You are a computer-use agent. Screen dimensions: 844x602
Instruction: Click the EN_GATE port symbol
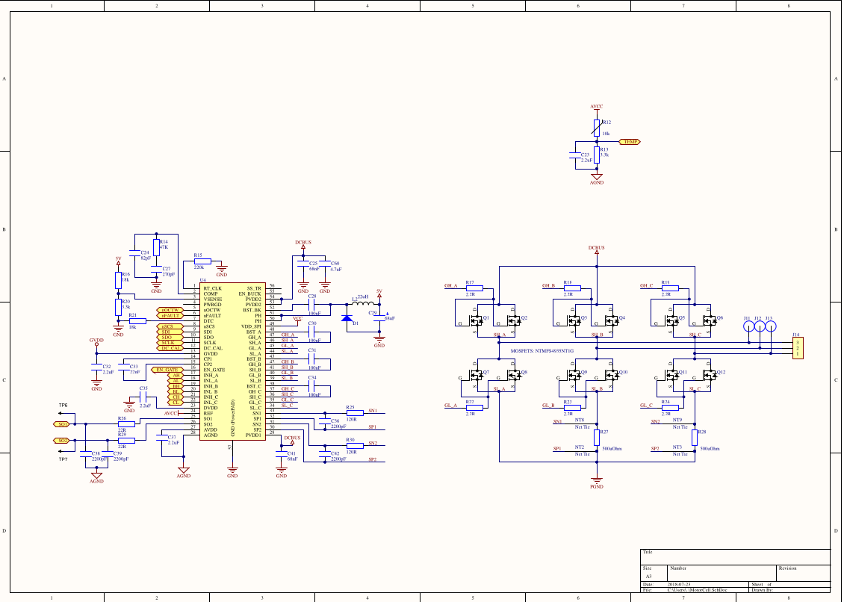coord(167,370)
